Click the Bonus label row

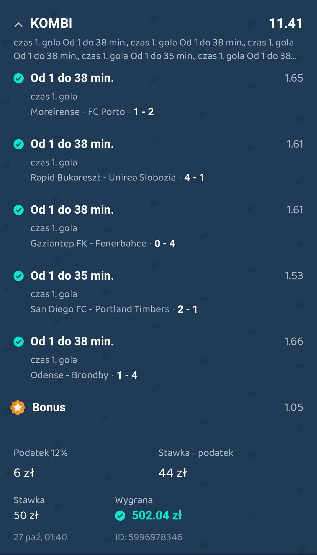click(x=49, y=407)
